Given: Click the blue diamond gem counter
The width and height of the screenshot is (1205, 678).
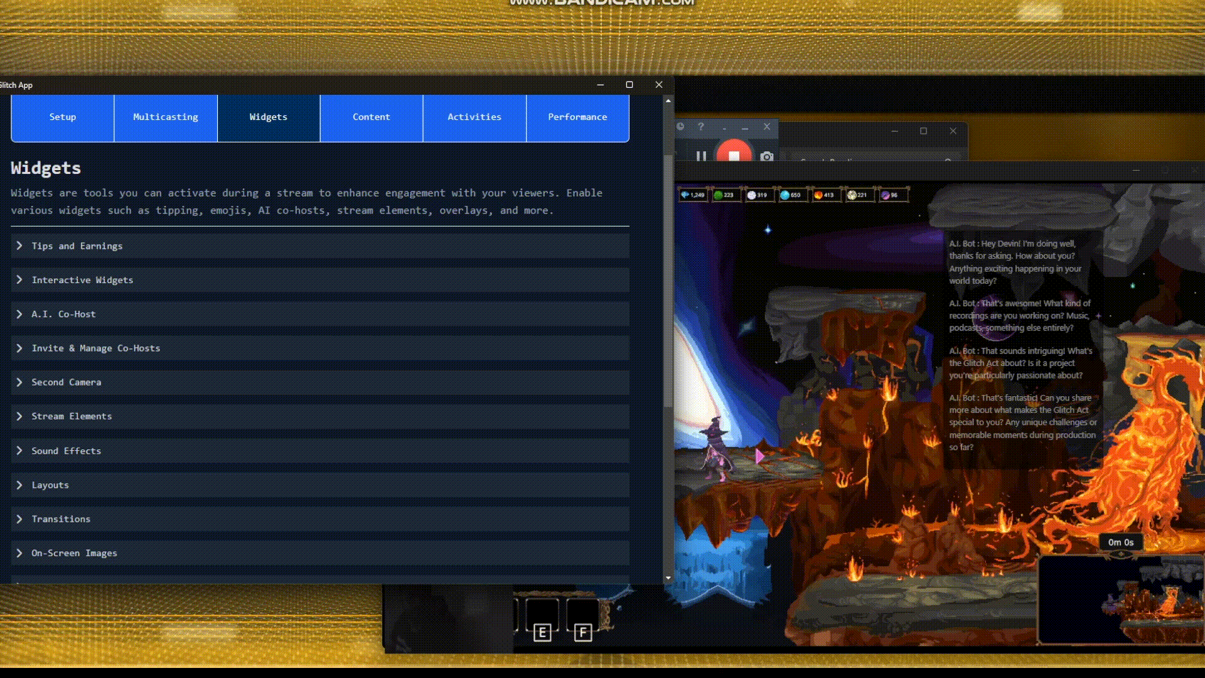Looking at the screenshot, I should click(692, 195).
